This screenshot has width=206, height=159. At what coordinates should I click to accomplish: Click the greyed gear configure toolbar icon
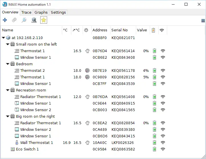click(14, 20)
